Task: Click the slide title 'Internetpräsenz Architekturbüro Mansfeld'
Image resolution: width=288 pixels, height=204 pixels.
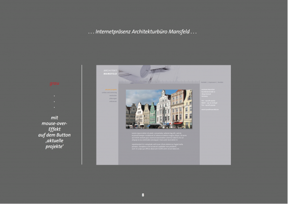Action: pos(143,32)
